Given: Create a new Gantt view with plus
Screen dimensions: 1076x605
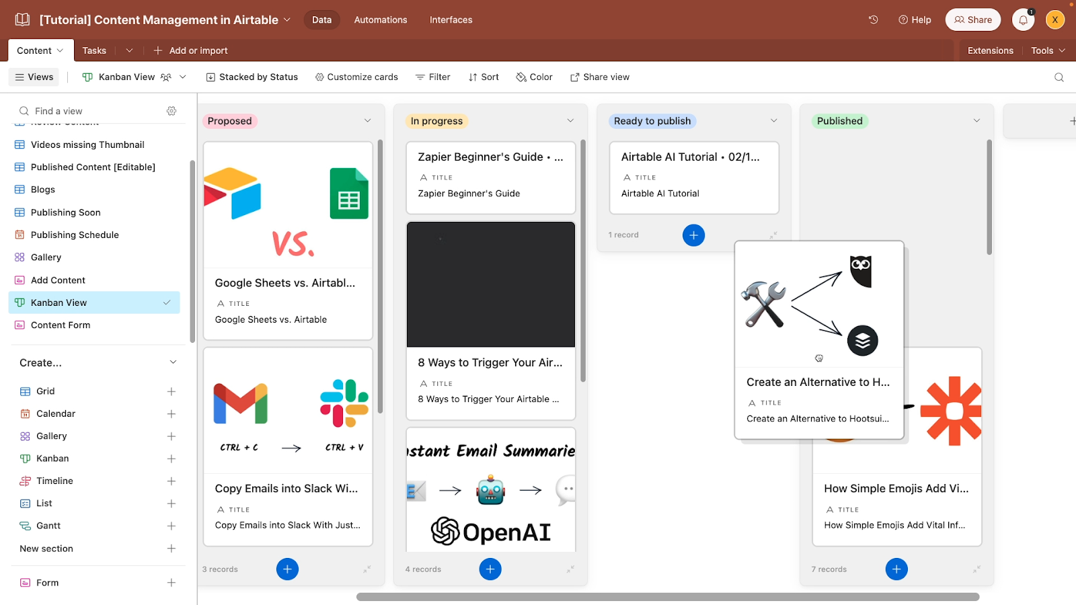Looking at the screenshot, I should [x=171, y=526].
